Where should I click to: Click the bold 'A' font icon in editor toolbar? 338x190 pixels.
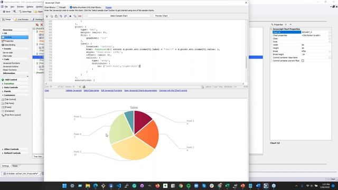[x=70, y=16]
